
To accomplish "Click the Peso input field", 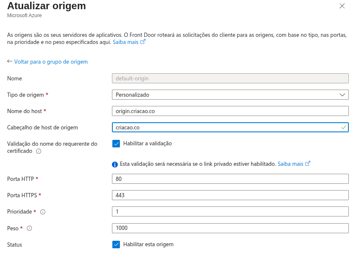I will coord(230,228).
